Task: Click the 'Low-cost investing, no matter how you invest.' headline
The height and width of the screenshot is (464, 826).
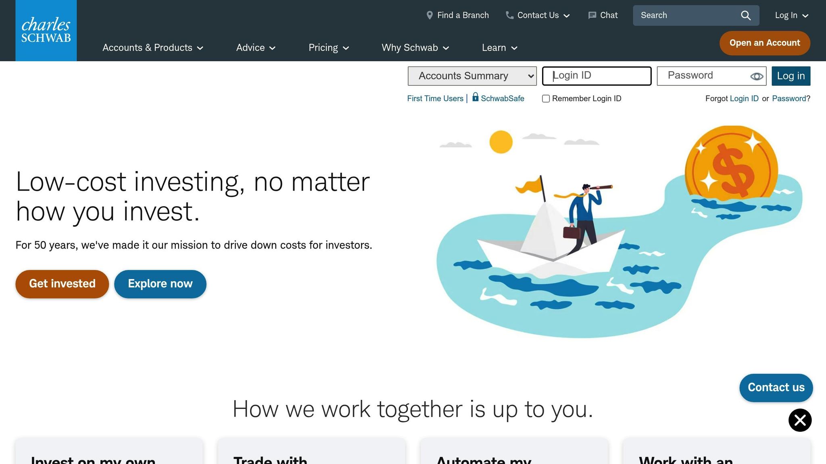Action: point(193,196)
